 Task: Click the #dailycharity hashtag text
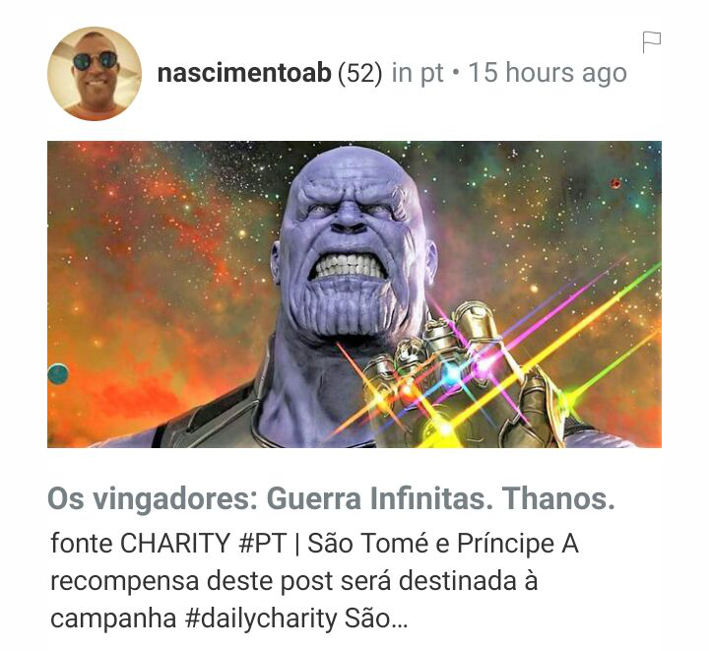(261, 618)
